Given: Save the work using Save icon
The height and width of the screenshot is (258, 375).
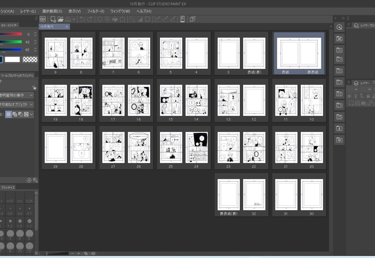Looking at the screenshot, I should pyautogui.click(x=68, y=19).
